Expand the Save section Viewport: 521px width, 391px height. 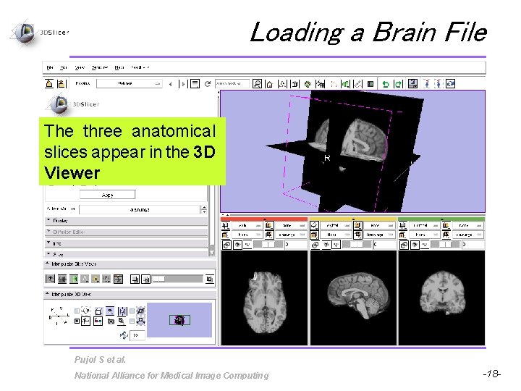(126, 254)
